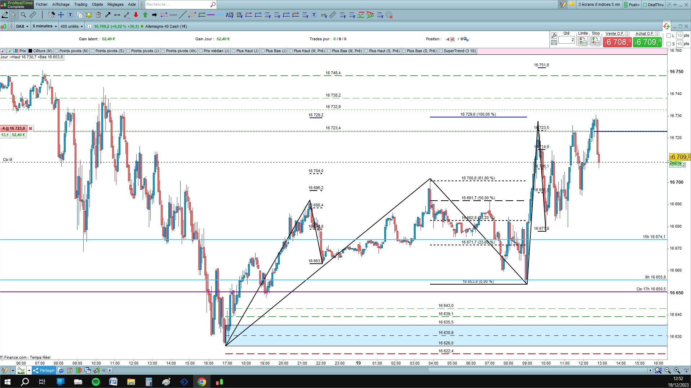Select the text annotation tool

[70, 15]
